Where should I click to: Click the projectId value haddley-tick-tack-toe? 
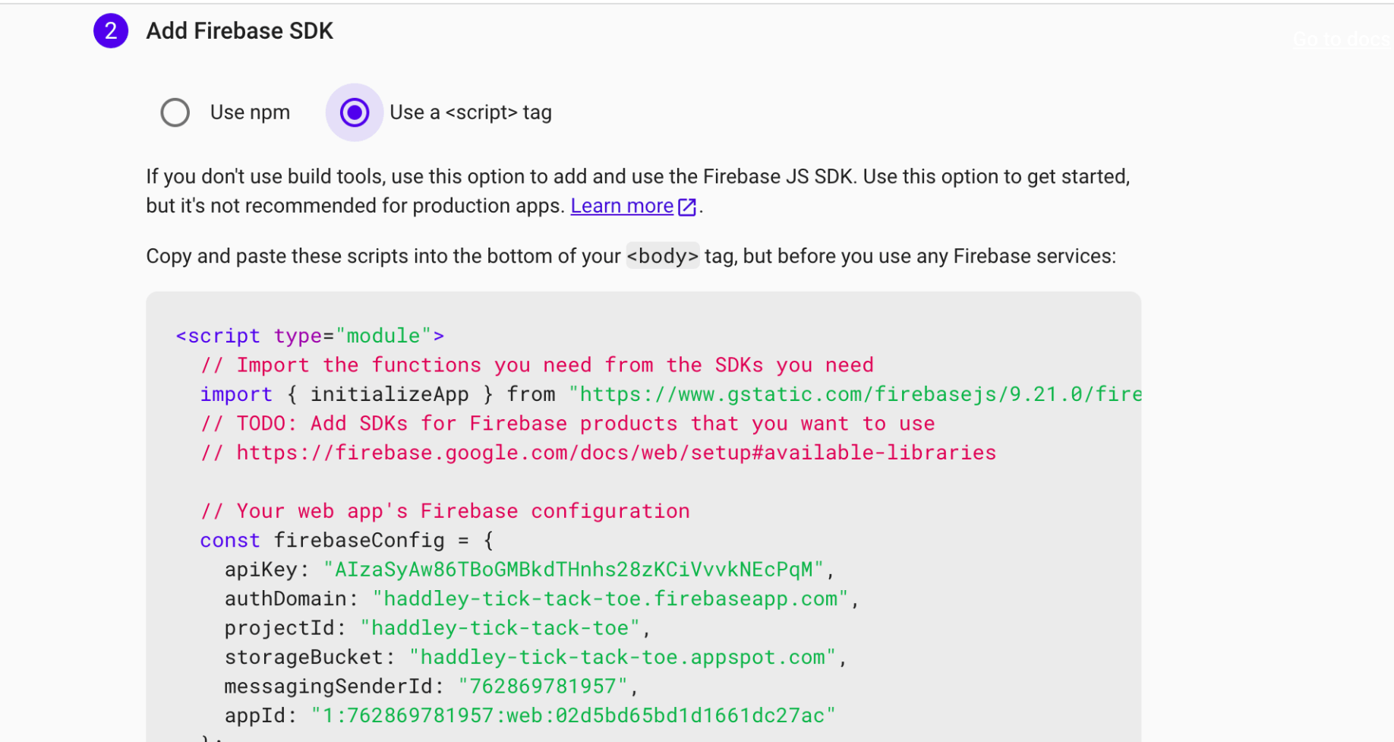(x=500, y=628)
